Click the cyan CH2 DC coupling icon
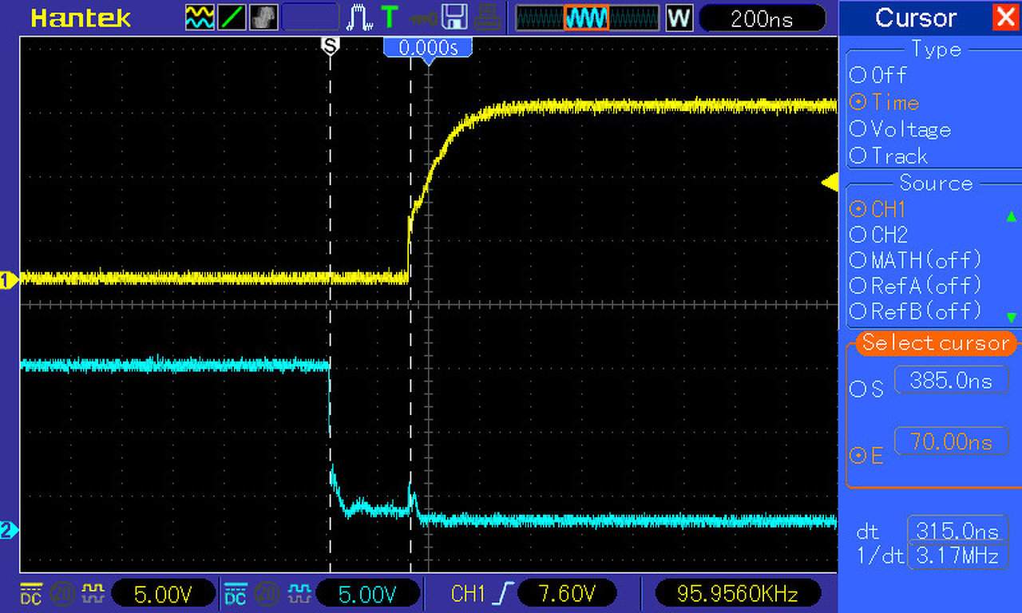This screenshot has height=613, width=1022. point(236,593)
